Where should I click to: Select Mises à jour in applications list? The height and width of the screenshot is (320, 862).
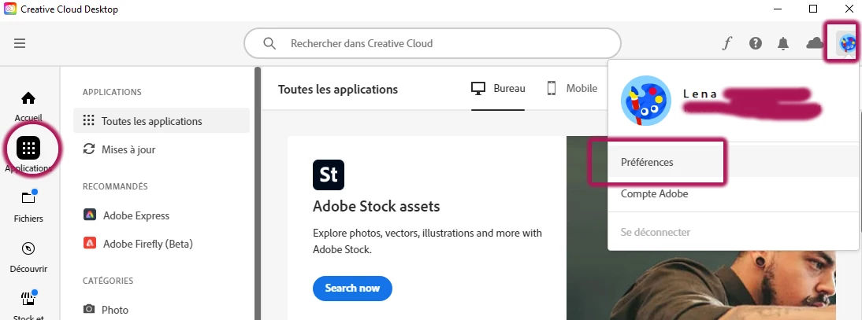(x=128, y=149)
